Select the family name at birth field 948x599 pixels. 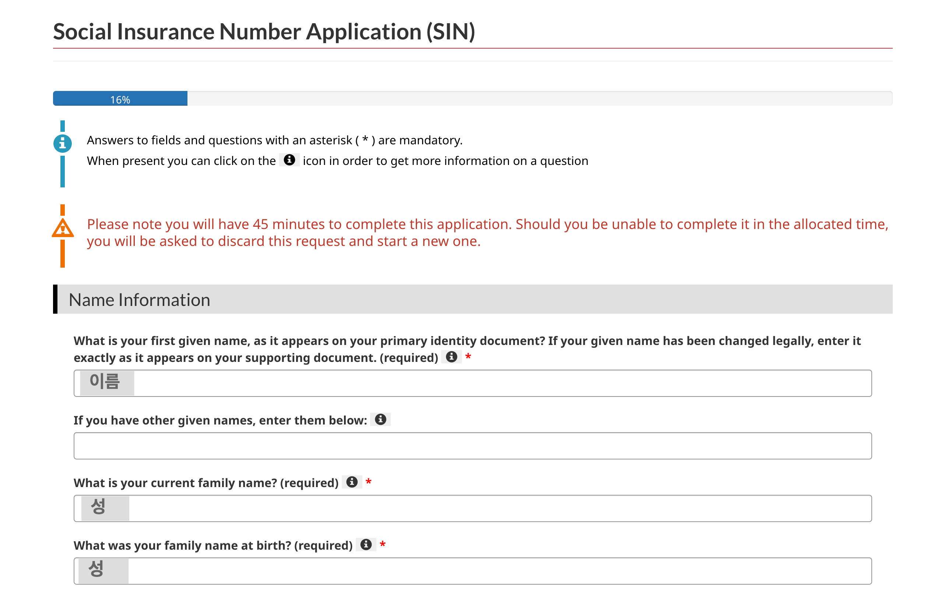[x=473, y=571]
